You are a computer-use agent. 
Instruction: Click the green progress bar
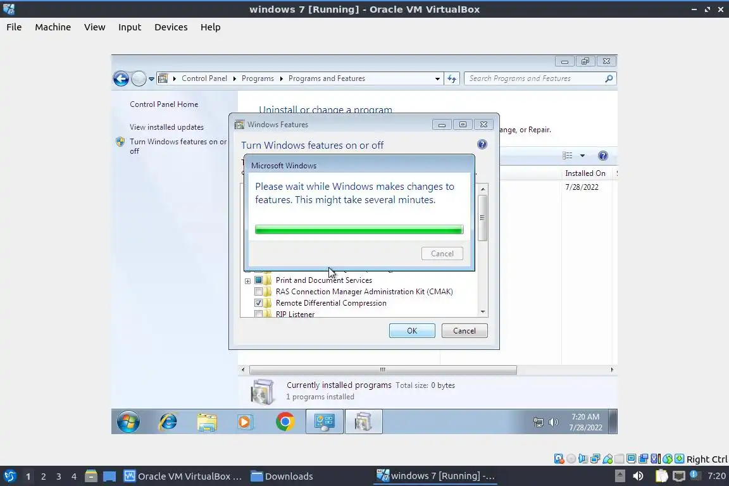(359, 229)
